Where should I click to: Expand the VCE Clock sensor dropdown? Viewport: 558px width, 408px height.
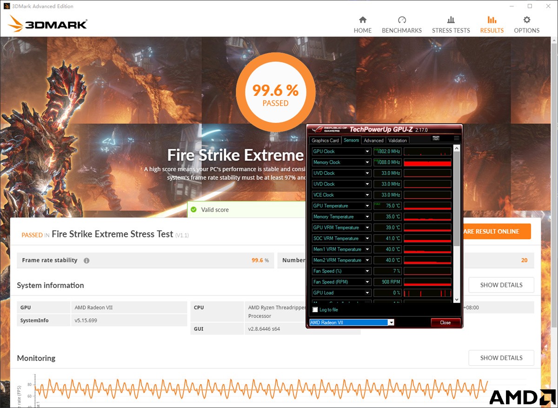click(367, 195)
